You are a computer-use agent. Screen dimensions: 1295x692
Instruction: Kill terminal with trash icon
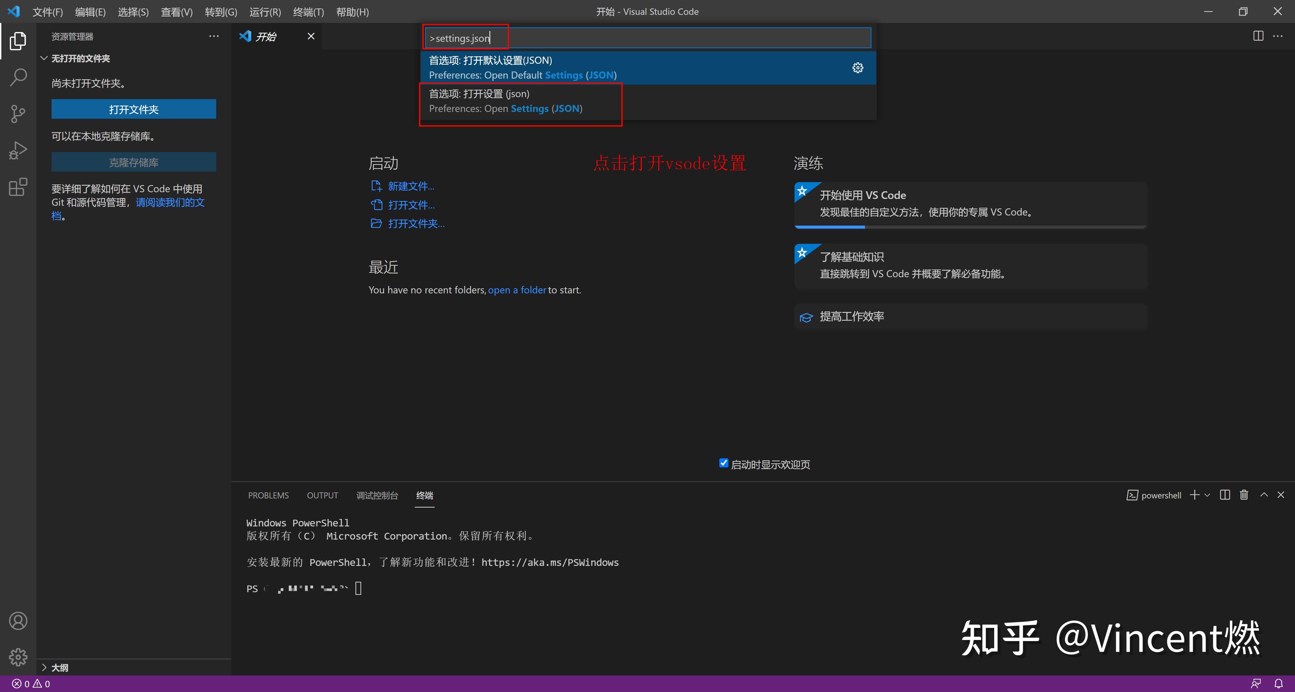click(1244, 495)
